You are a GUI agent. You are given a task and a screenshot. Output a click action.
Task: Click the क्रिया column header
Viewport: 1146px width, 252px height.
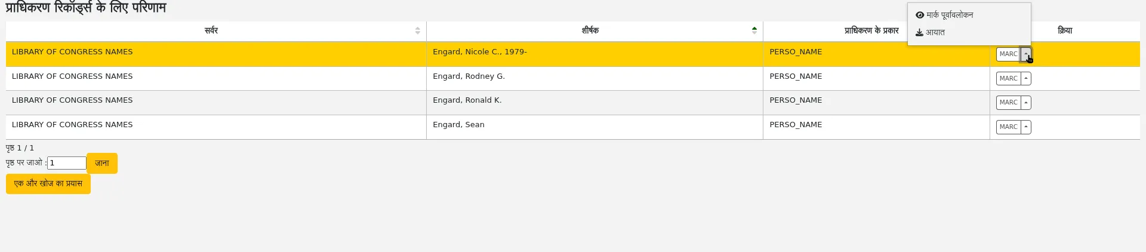(x=1065, y=30)
